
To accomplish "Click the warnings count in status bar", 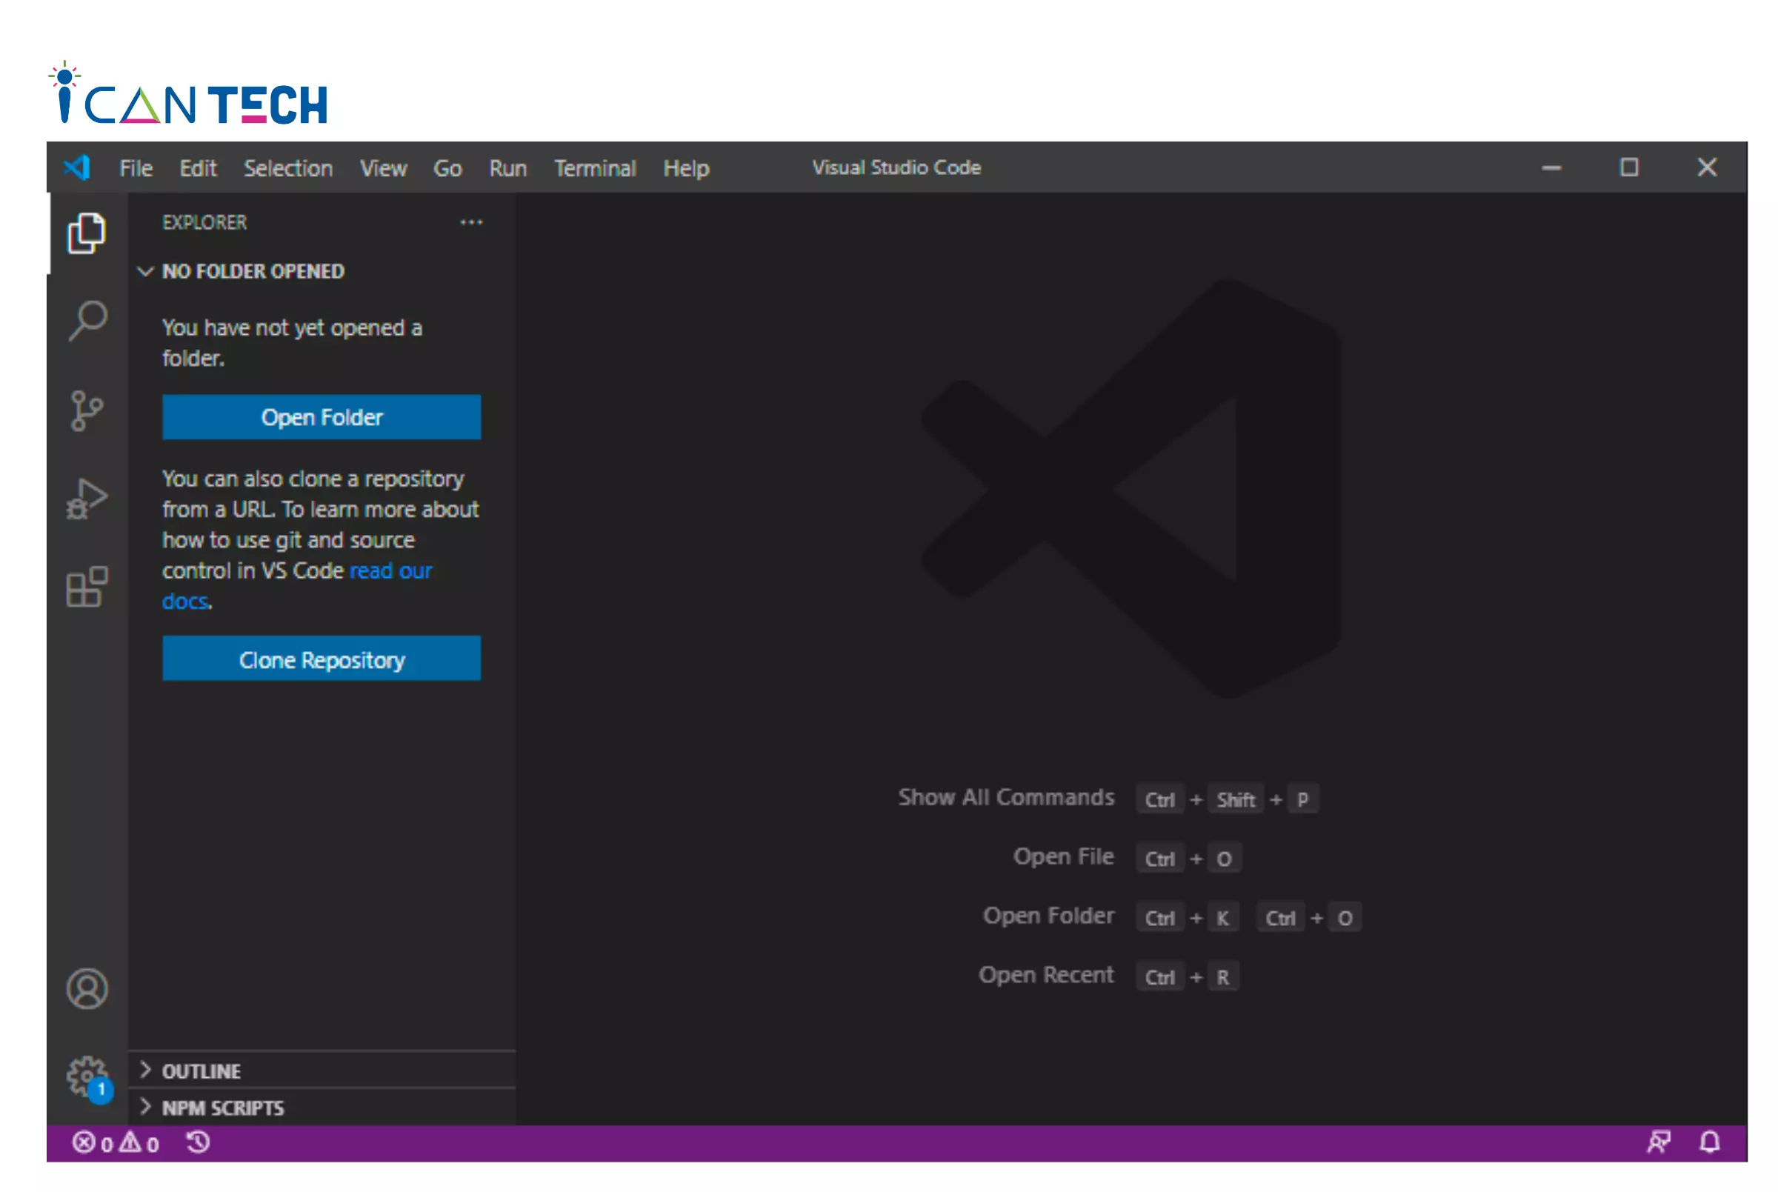I will point(139,1142).
